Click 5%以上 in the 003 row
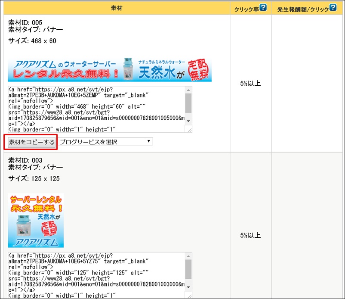This screenshot has width=345, height=299. pos(250,235)
